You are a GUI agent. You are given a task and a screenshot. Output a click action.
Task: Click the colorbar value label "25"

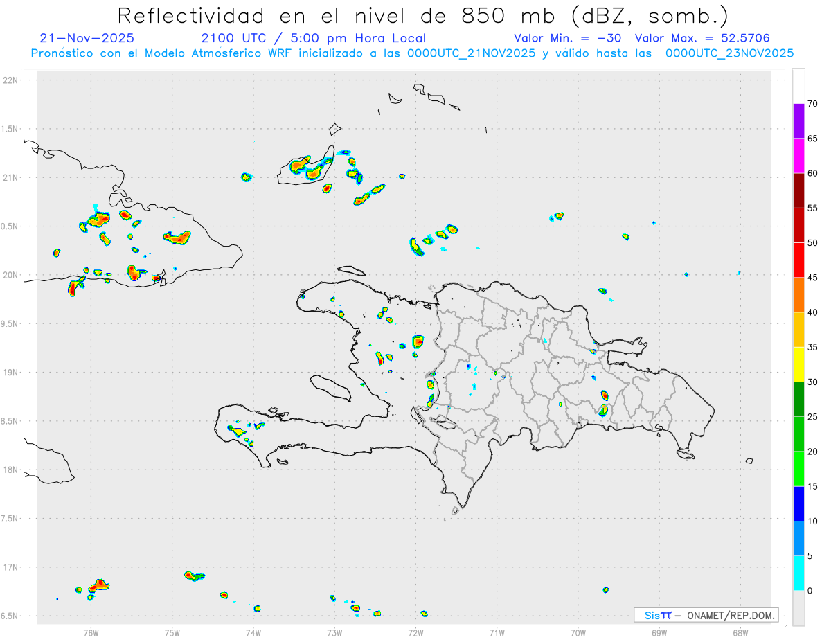(x=813, y=417)
